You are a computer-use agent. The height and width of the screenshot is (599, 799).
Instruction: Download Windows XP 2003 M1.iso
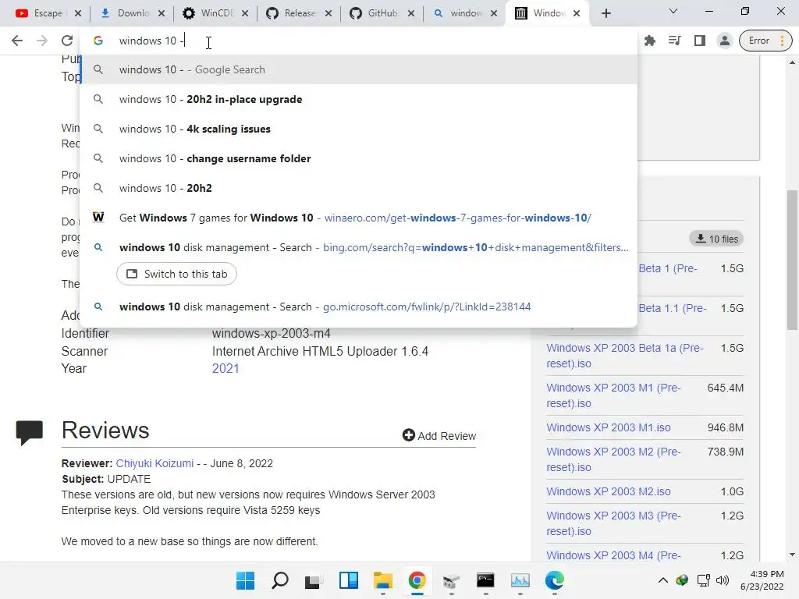tap(609, 427)
